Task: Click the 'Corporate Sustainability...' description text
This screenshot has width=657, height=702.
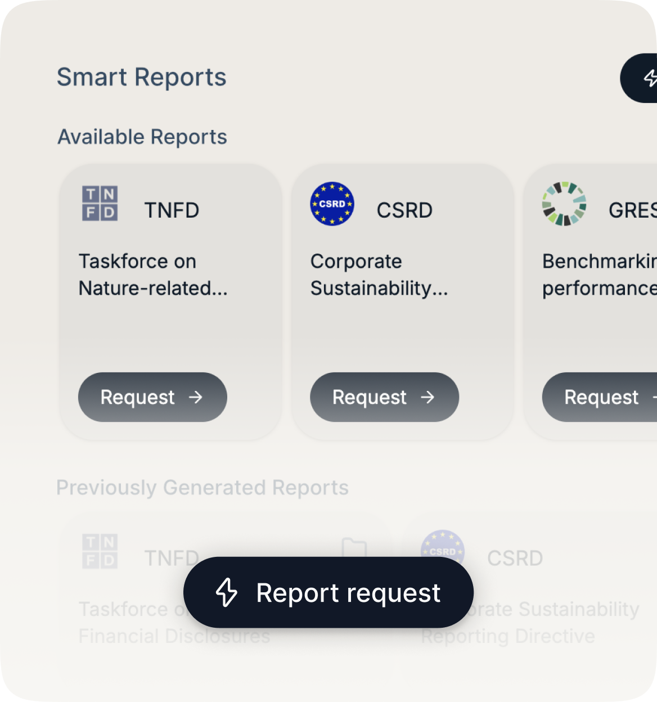Action: coord(379,275)
